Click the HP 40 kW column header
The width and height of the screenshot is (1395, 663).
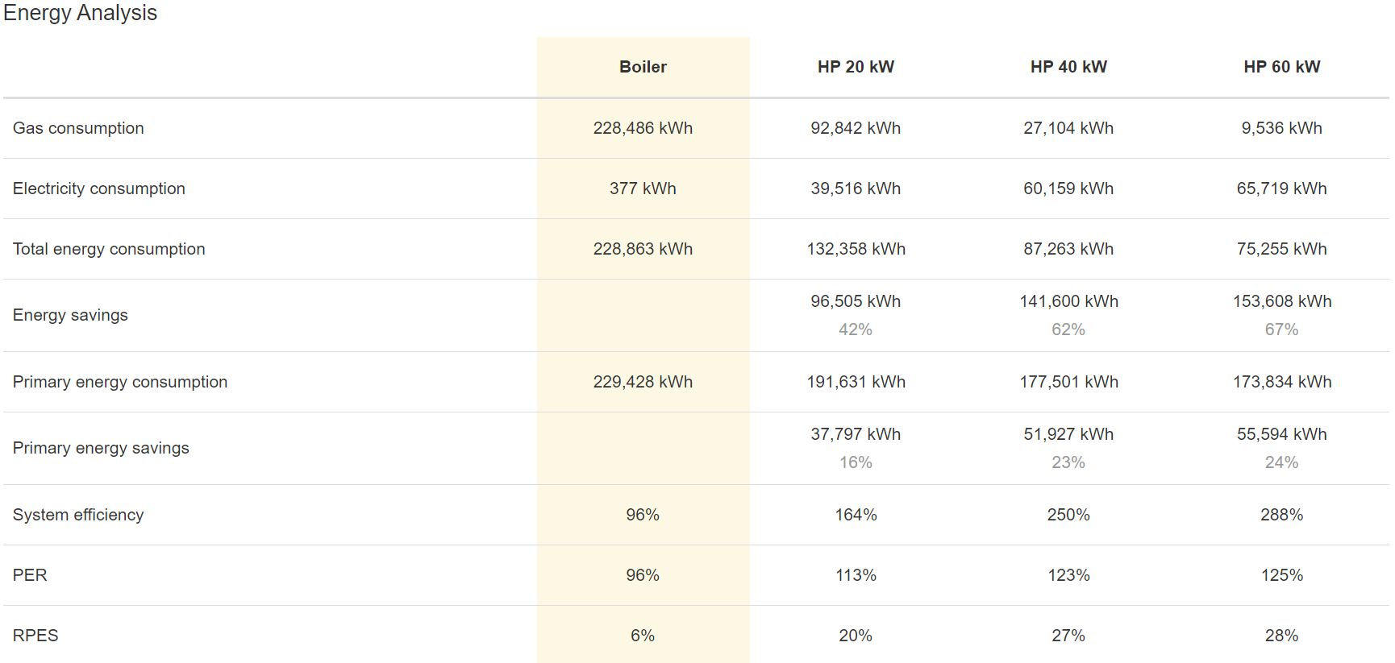[1068, 67]
